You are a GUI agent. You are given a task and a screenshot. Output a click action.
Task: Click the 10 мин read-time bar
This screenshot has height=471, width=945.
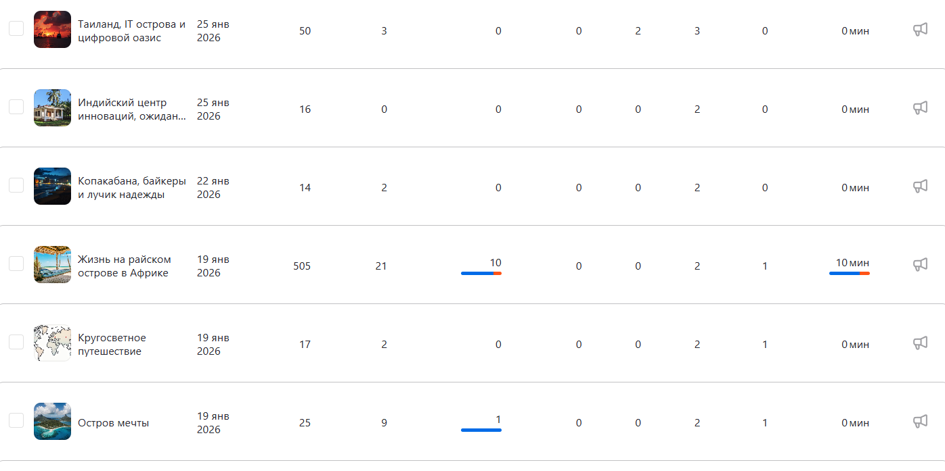pos(849,273)
